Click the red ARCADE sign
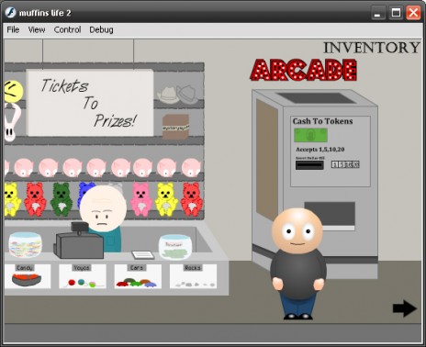Image resolution: width=426 pixels, height=347 pixels. pyautogui.click(x=304, y=70)
